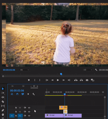Viewport: 108px width, 119px height.
Task: Click the Go to Out button
Action: pos(69,80)
